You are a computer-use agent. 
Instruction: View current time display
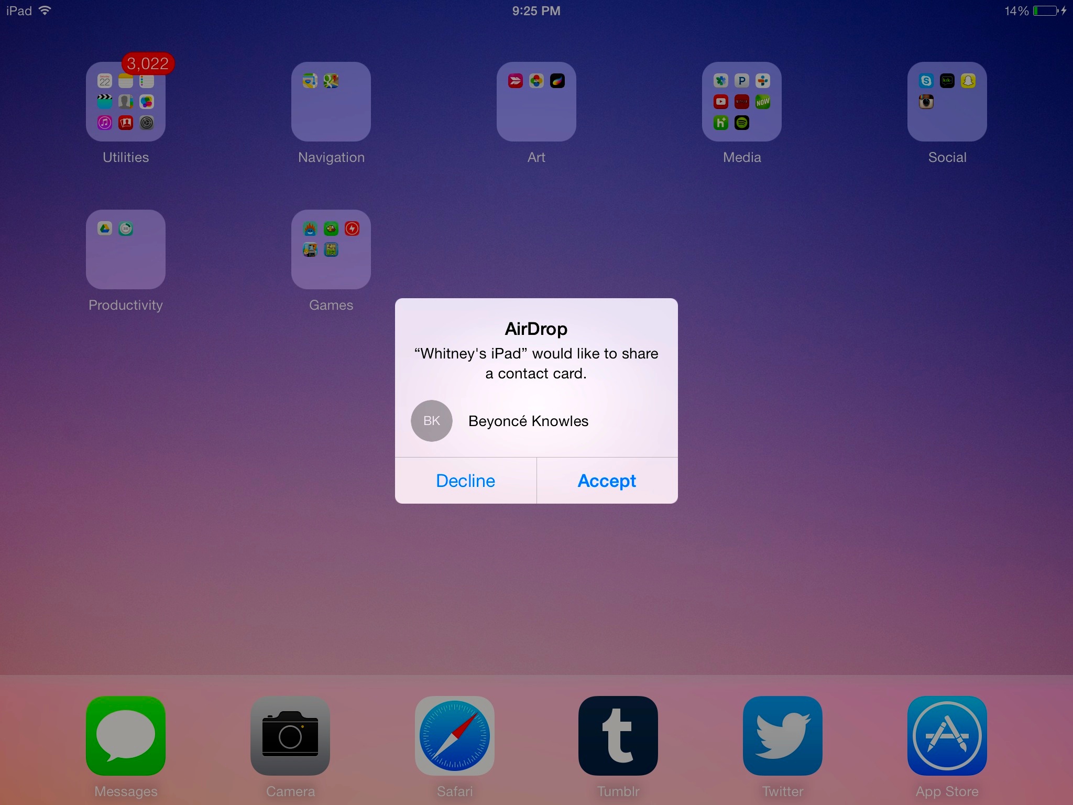[536, 10]
